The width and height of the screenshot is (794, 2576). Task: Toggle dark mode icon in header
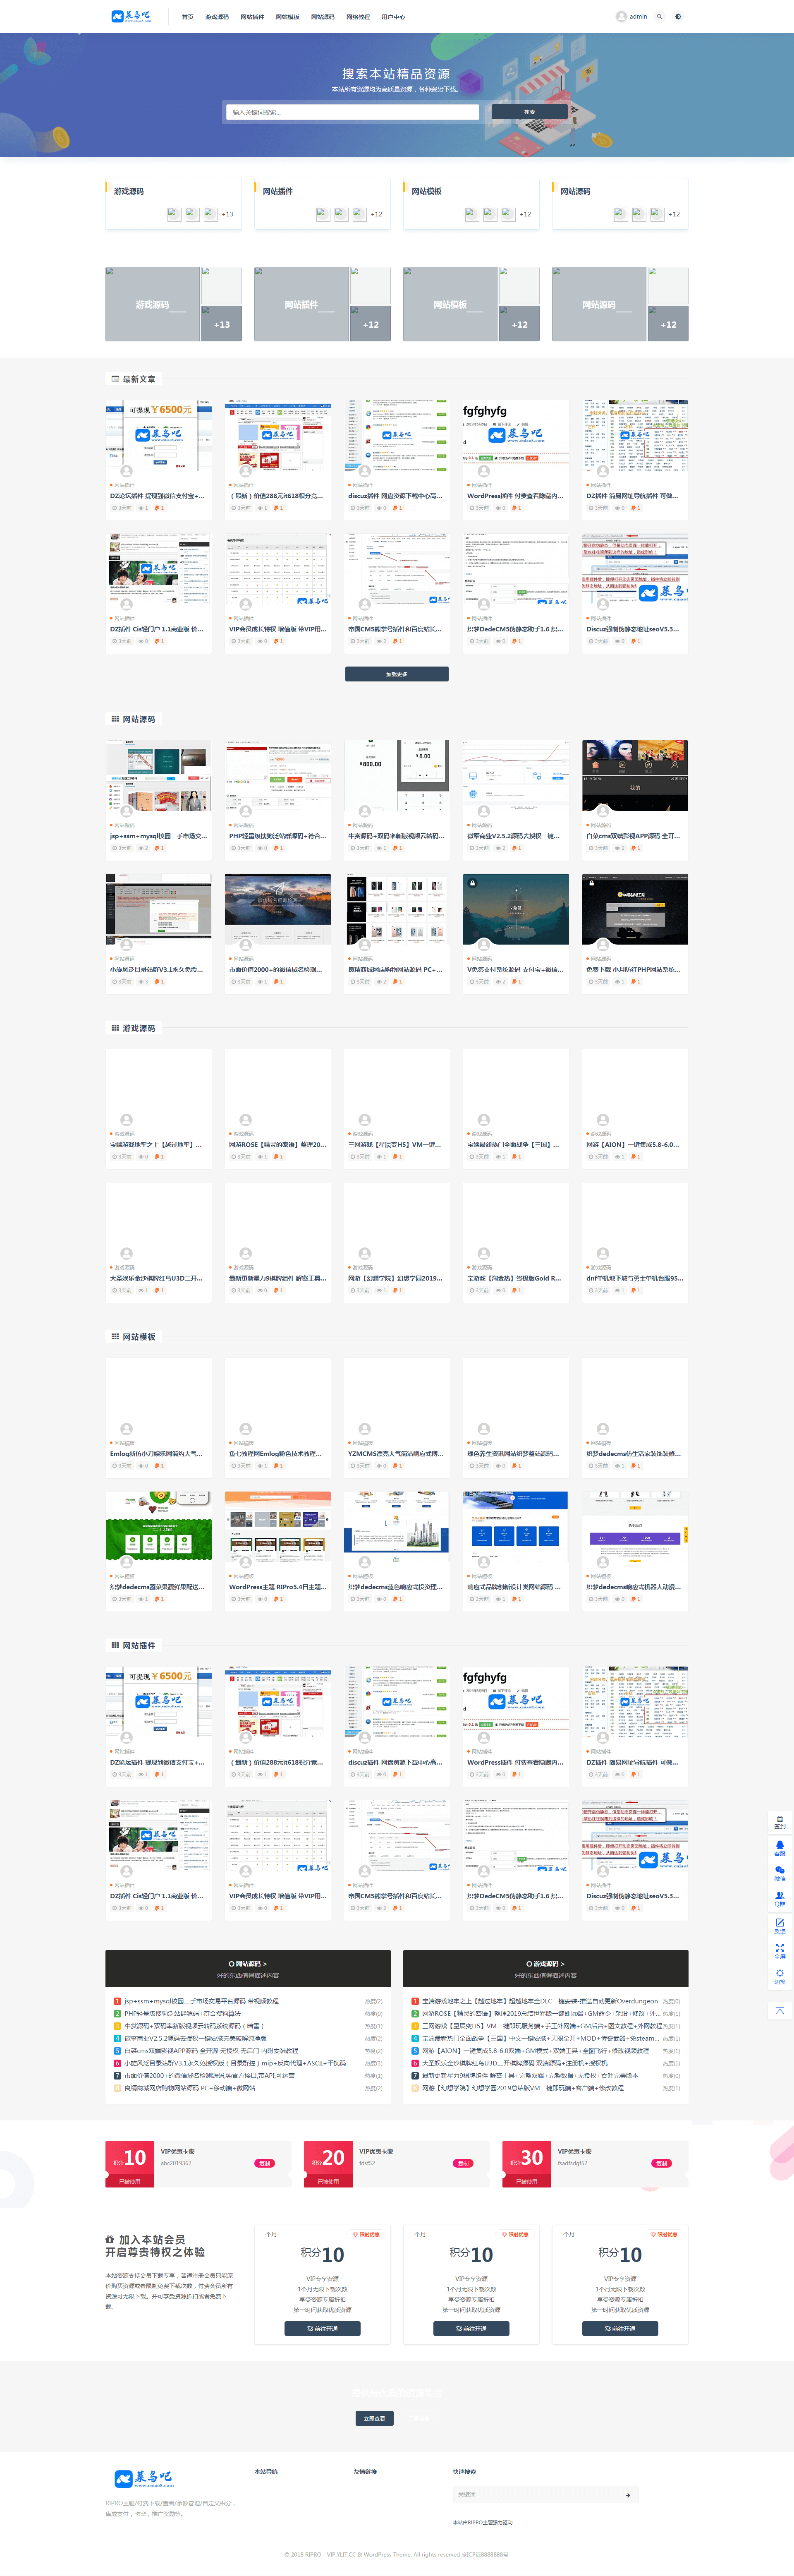(678, 16)
